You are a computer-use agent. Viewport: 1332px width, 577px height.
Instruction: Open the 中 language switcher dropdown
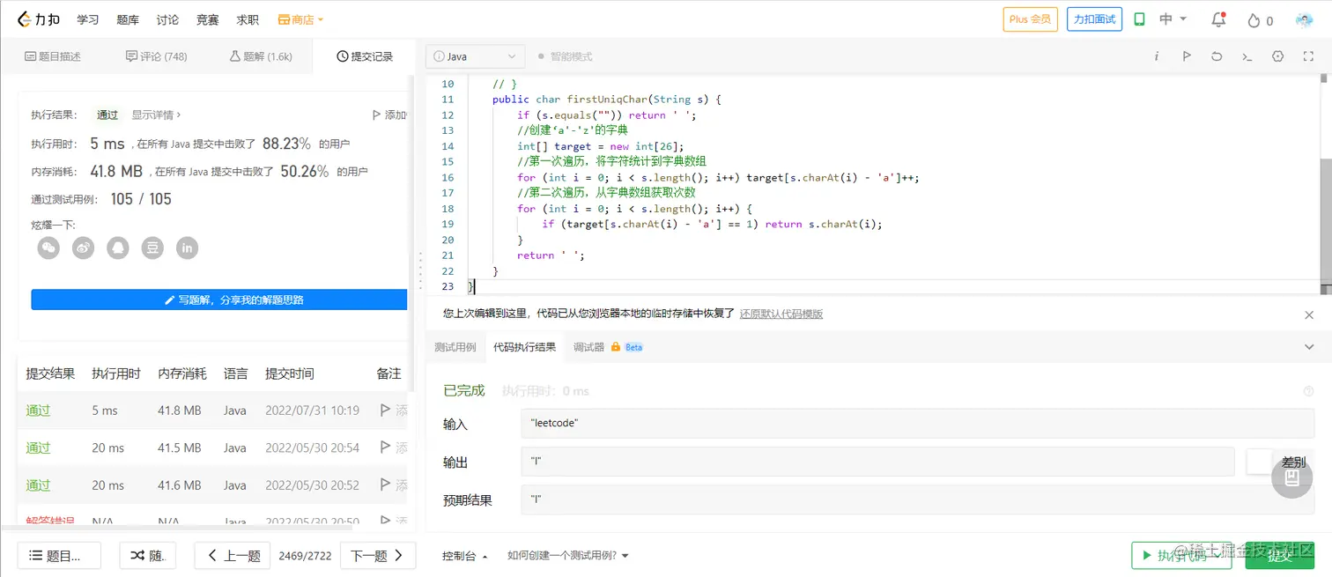(1173, 19)
